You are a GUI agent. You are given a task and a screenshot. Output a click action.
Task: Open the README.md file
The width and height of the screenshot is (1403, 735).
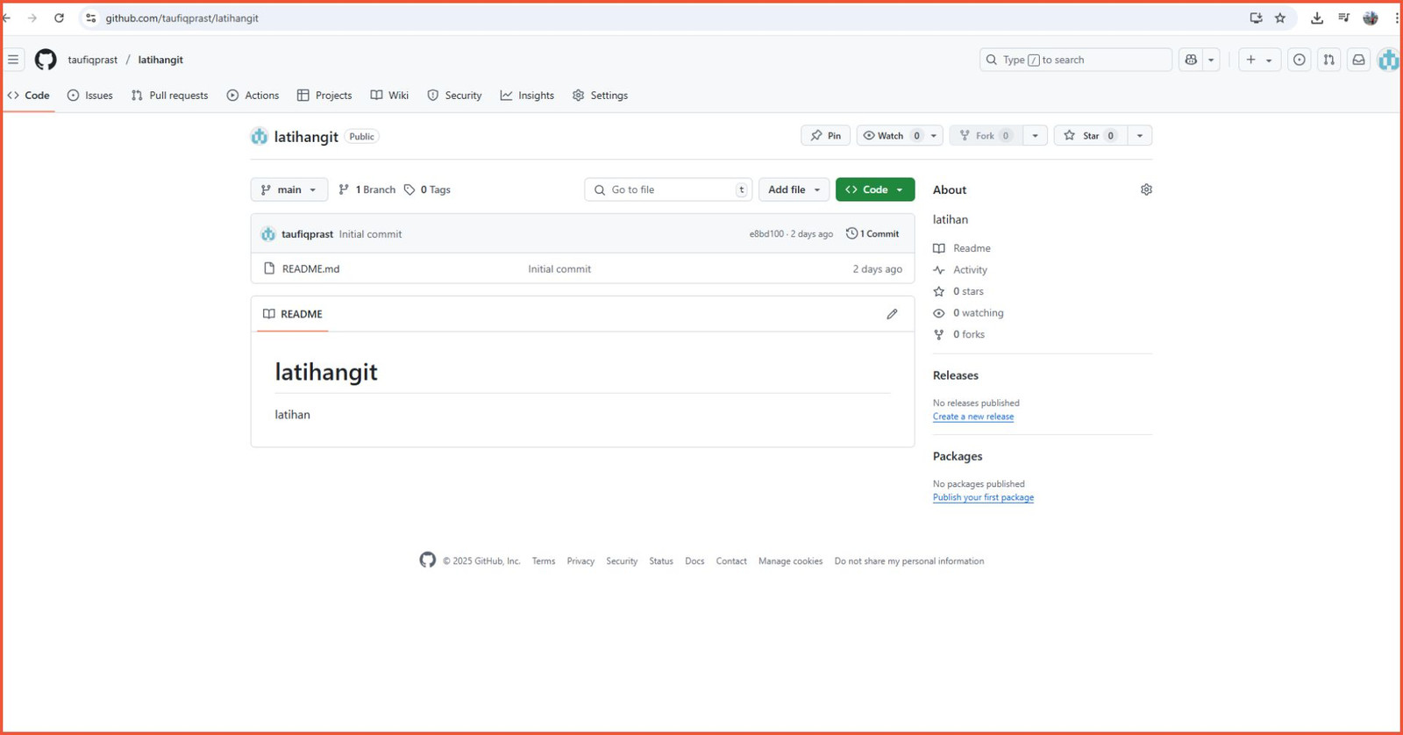tap(310, 269)
